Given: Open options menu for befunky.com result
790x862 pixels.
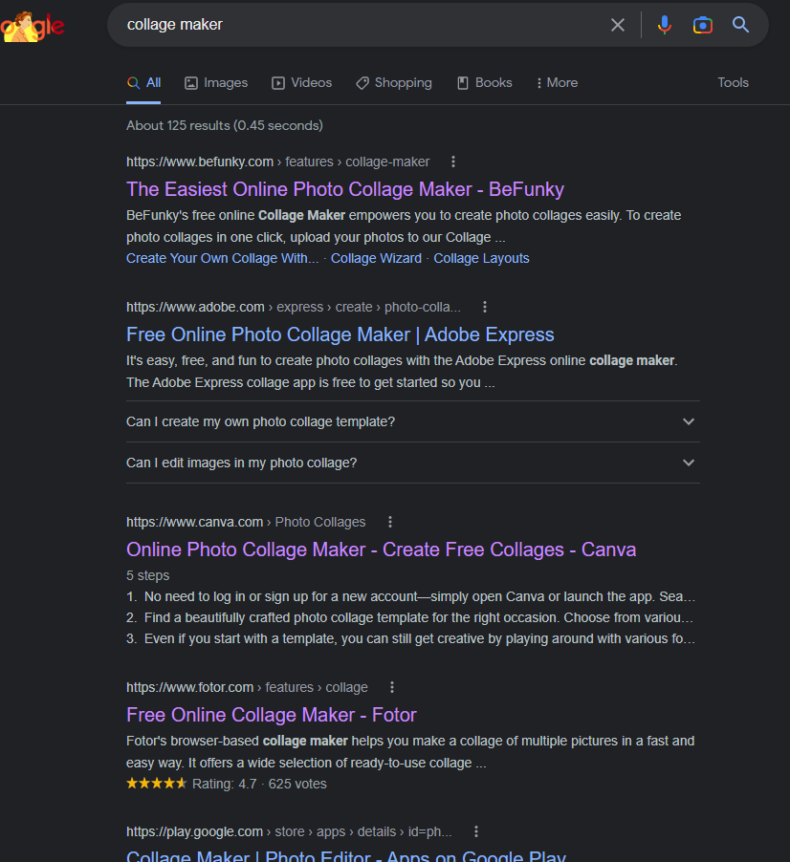Looking at the screenshot, I should (x=452, y=162).
